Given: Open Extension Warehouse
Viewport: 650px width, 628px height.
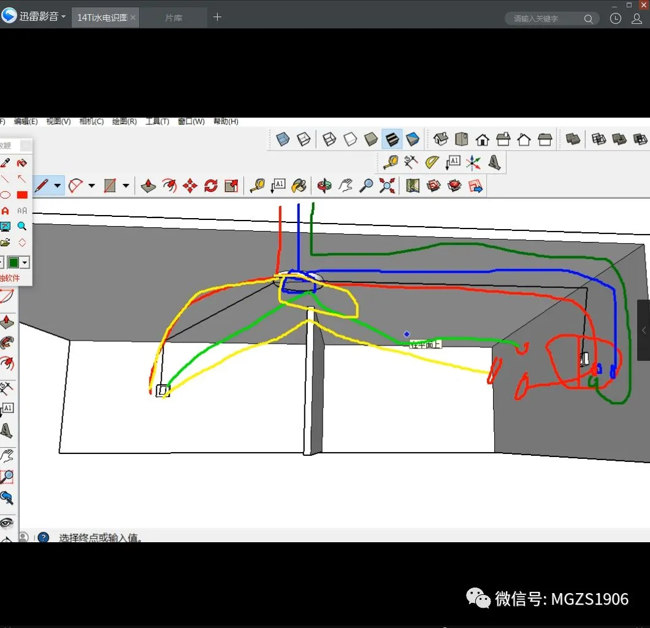Looking at the screenshot, I should [454, 186].
